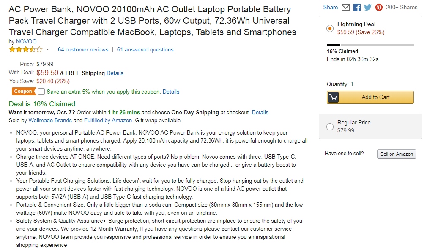Click the deal claimed progress bar

tap(370, 44)
